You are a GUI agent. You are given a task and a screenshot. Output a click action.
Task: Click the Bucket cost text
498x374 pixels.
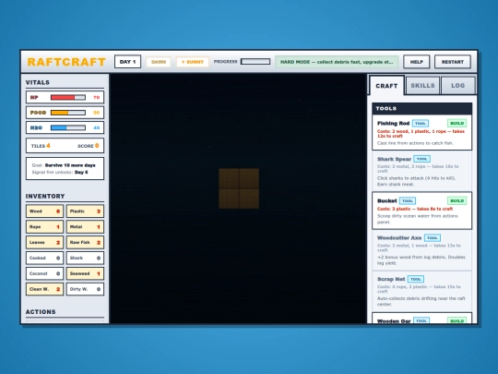click(415, 209)
